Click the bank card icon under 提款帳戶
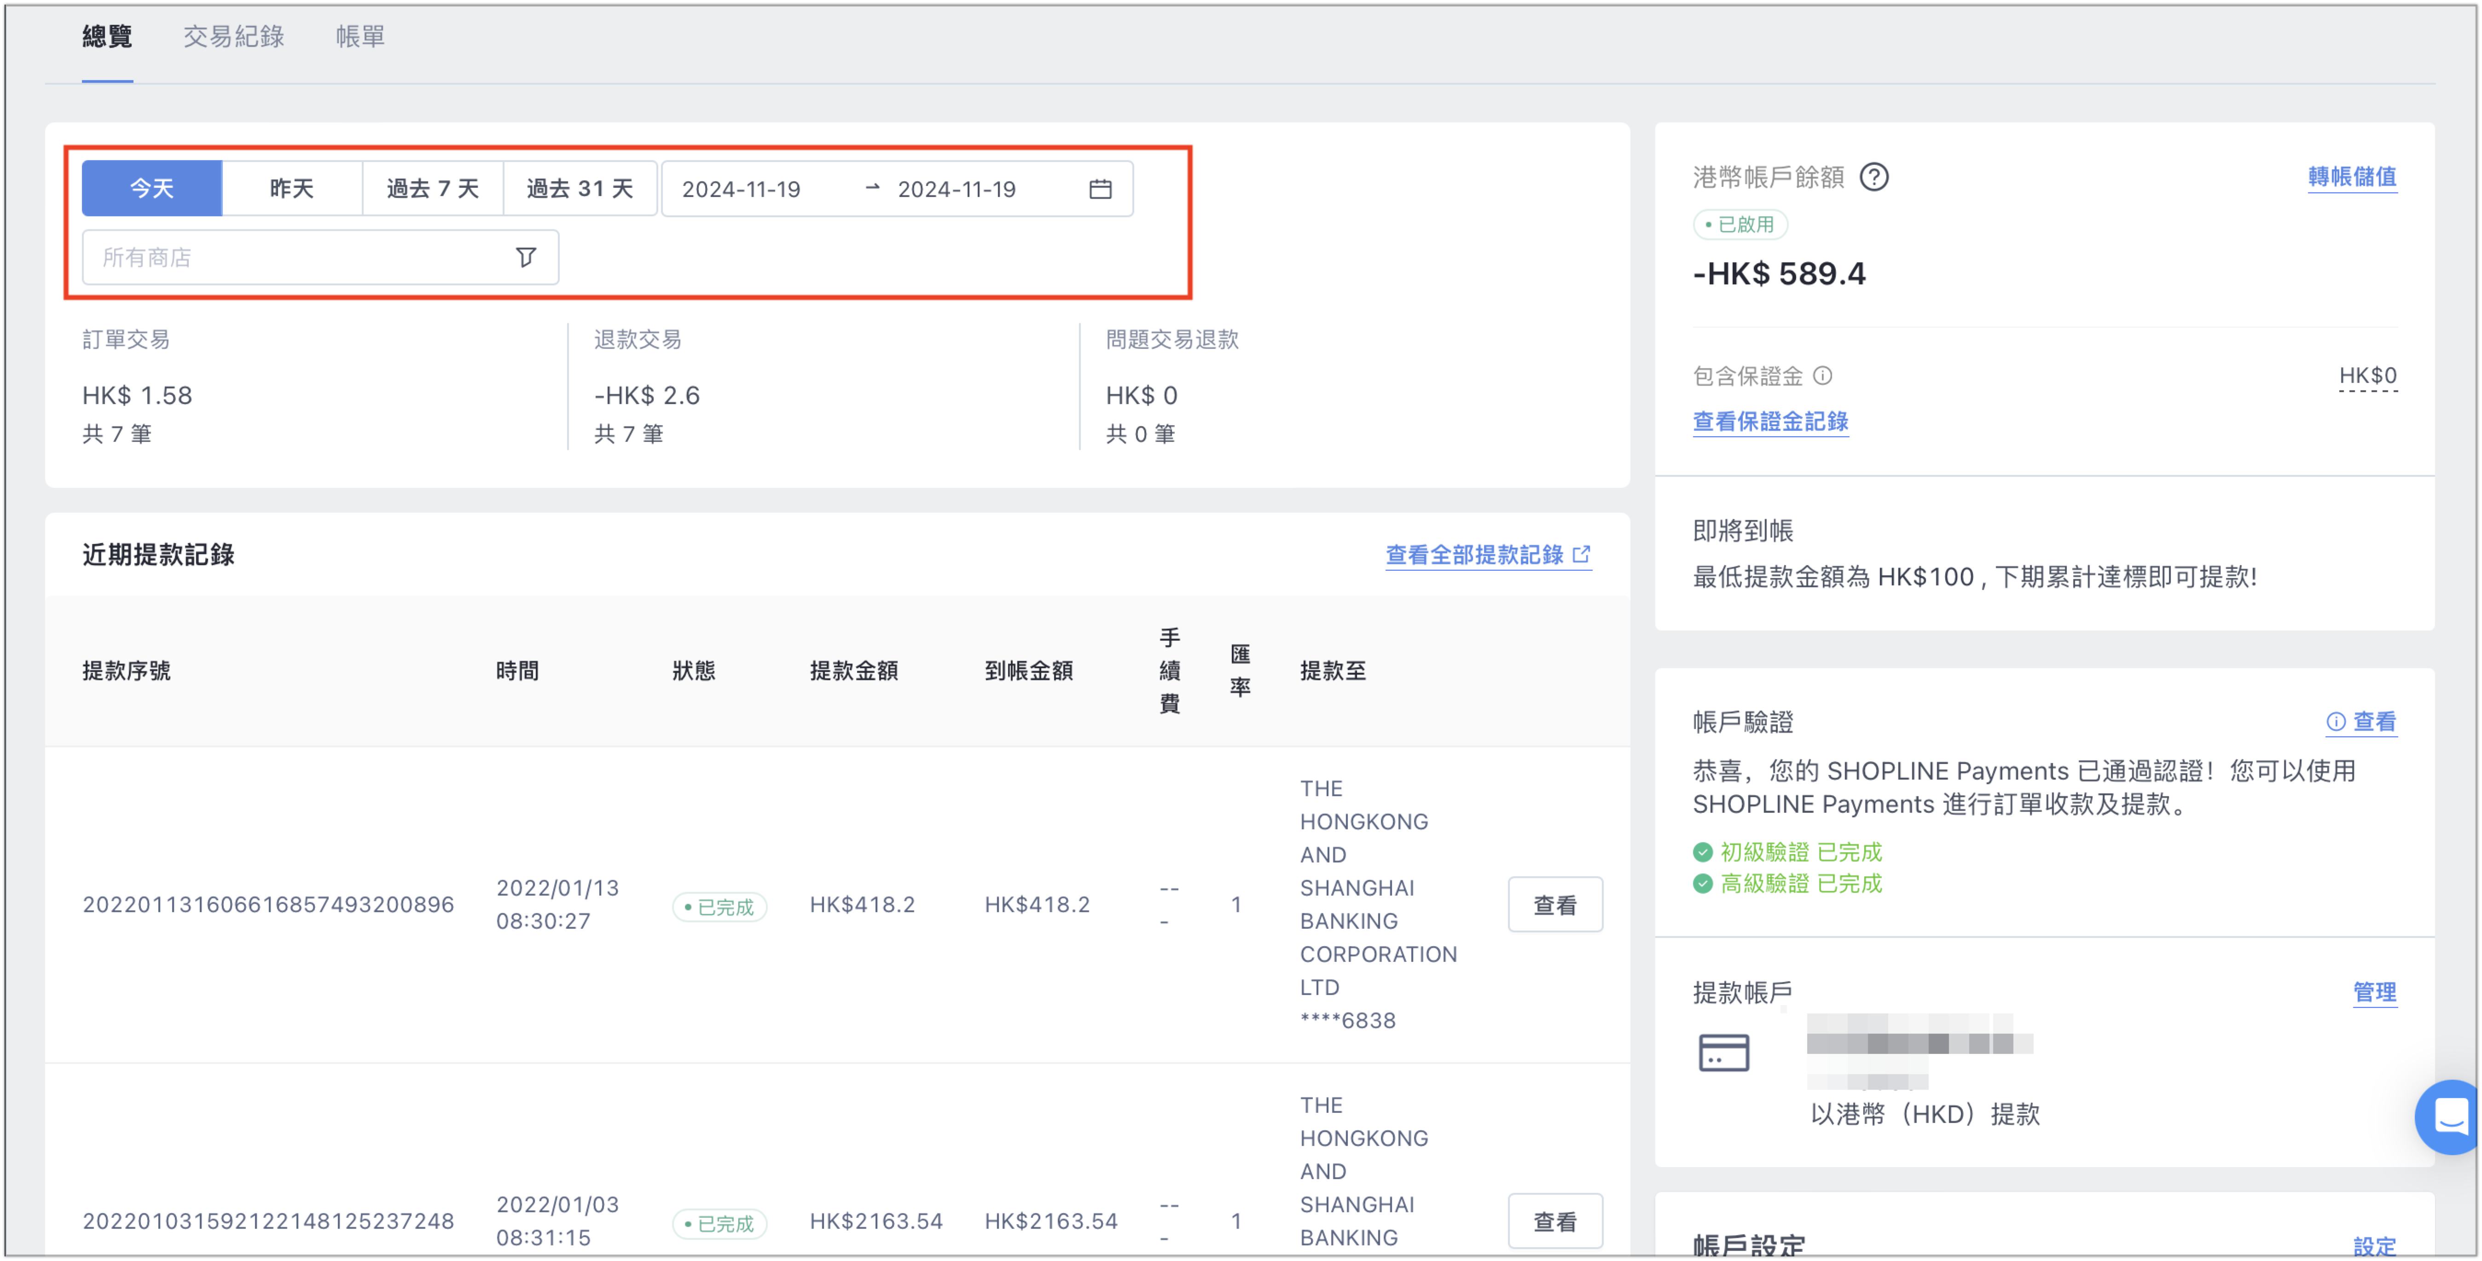This screenshot has height=1261, width=2482. coord(1723,1053)
